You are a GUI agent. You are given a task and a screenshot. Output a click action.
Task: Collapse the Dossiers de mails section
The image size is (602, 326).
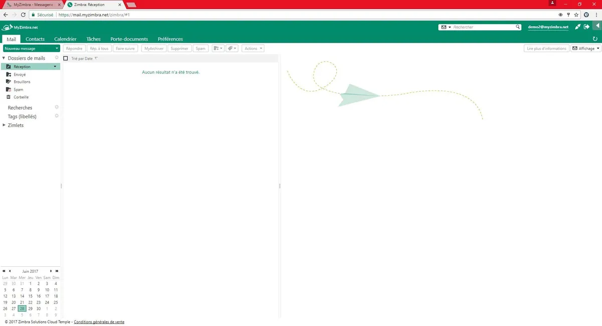coord(4,58)
